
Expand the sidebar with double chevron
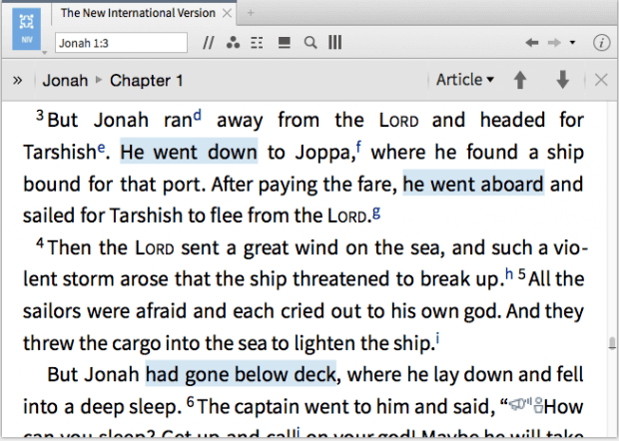tap(18, 80)
